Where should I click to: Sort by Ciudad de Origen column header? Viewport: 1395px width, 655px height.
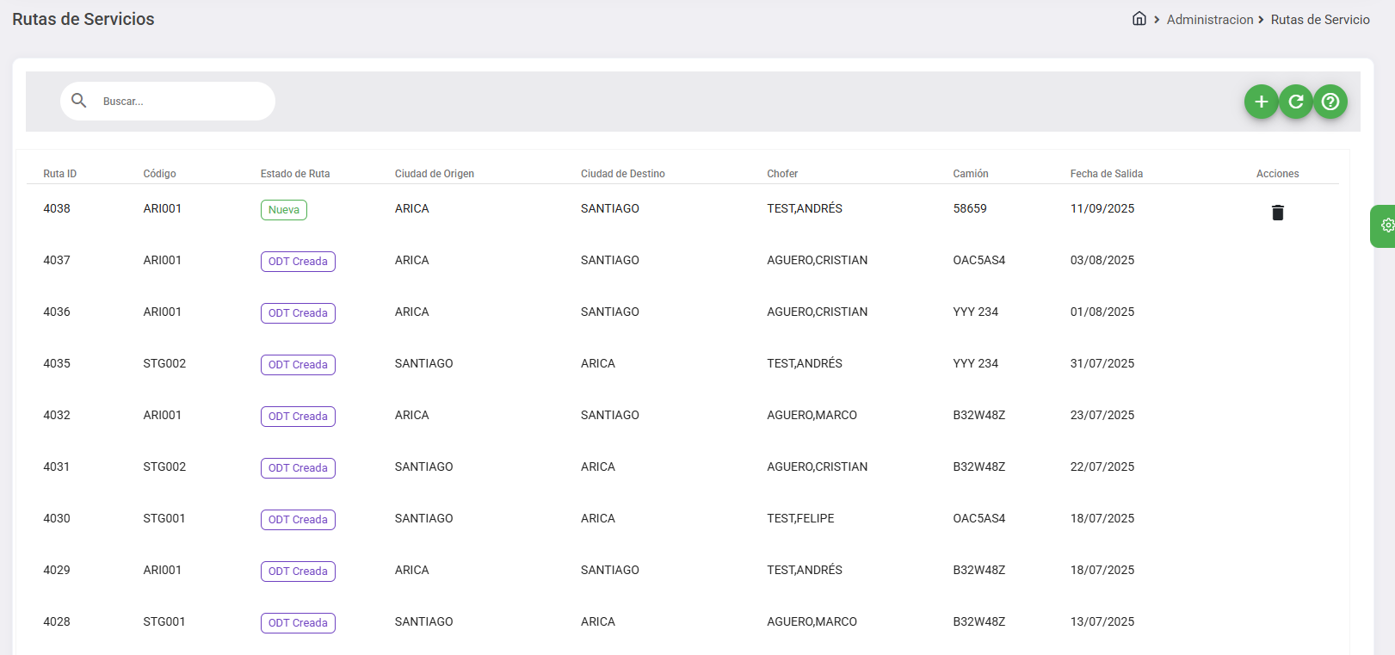(434, 174)
